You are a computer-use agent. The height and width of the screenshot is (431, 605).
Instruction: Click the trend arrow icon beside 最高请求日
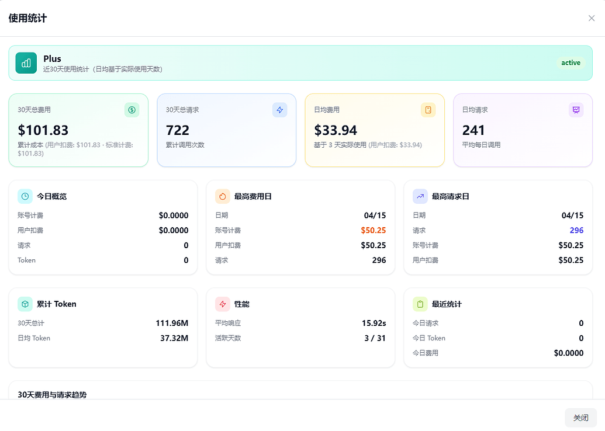pyautogui.click(x=420, y=196)
